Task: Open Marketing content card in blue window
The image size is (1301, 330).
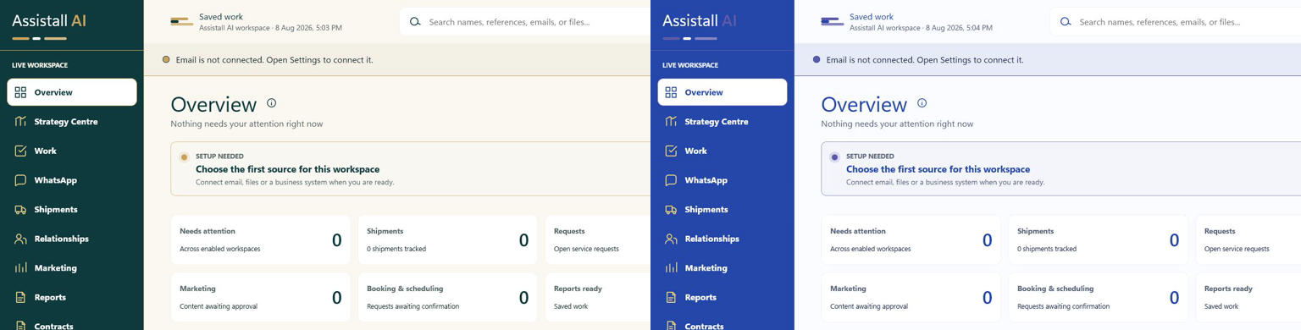Action: pyautogui.click(x=911, y=297)
